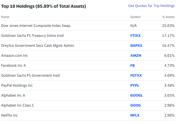Open the PYPL ticker link
The height and width of the screenshot is (124, 181).
pos(135,86)
